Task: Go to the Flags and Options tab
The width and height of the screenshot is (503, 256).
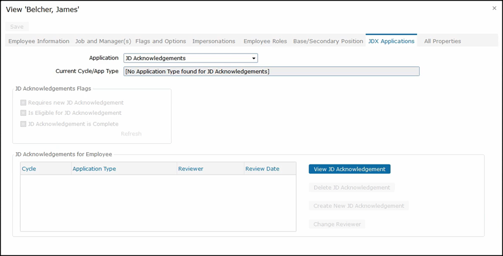Action: click(160, 41)
